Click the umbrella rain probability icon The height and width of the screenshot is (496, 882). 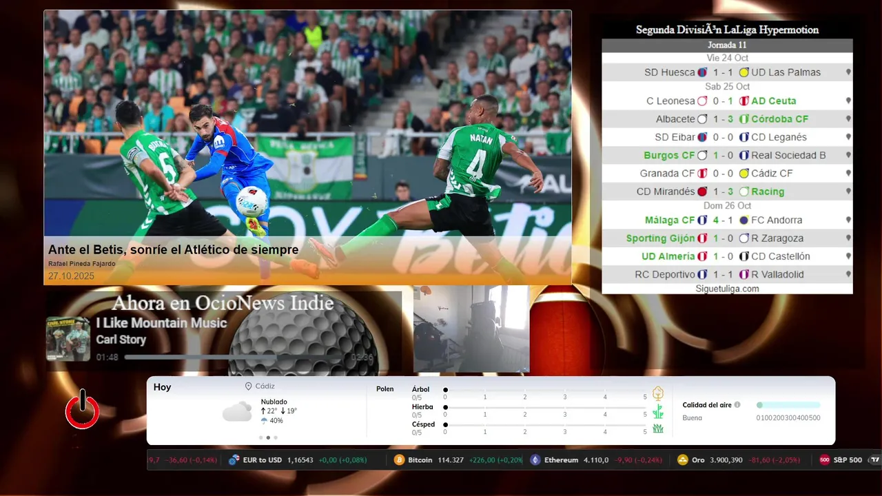pyautogui.click(x=264, y=420)
